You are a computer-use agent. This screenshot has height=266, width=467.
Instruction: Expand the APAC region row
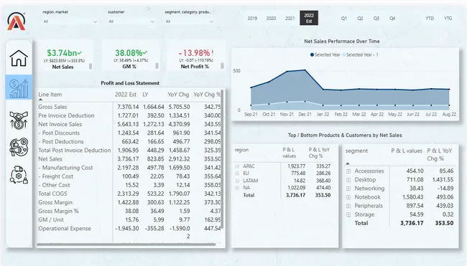pyautogui.click(x=237, y=166)
